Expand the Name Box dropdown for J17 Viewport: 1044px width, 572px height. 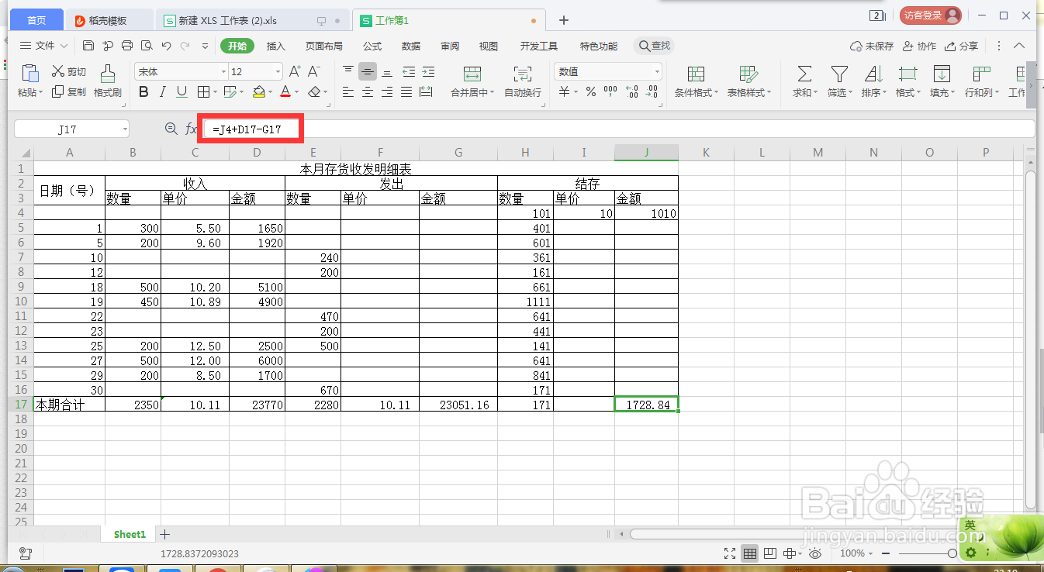125,129
